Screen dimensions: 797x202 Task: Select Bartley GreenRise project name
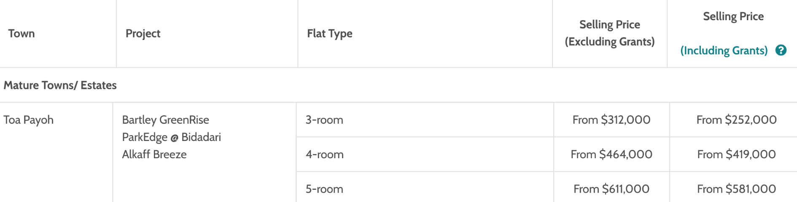click(165, 120)
